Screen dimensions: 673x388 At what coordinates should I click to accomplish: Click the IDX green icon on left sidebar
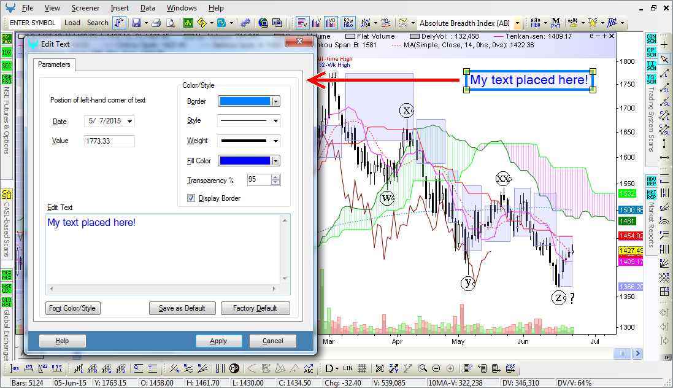[6, 52]
